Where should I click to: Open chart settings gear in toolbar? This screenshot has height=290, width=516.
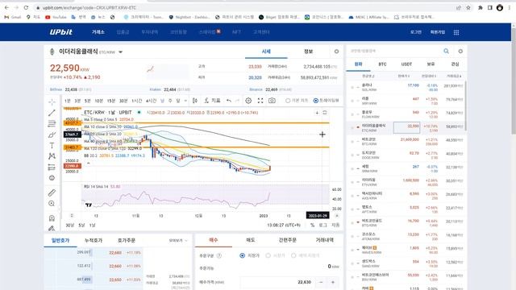[x=248, y=101]
